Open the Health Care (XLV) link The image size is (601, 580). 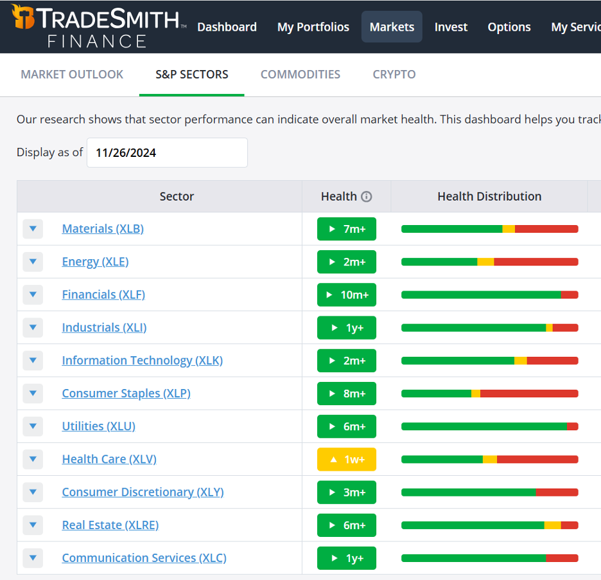109,460
